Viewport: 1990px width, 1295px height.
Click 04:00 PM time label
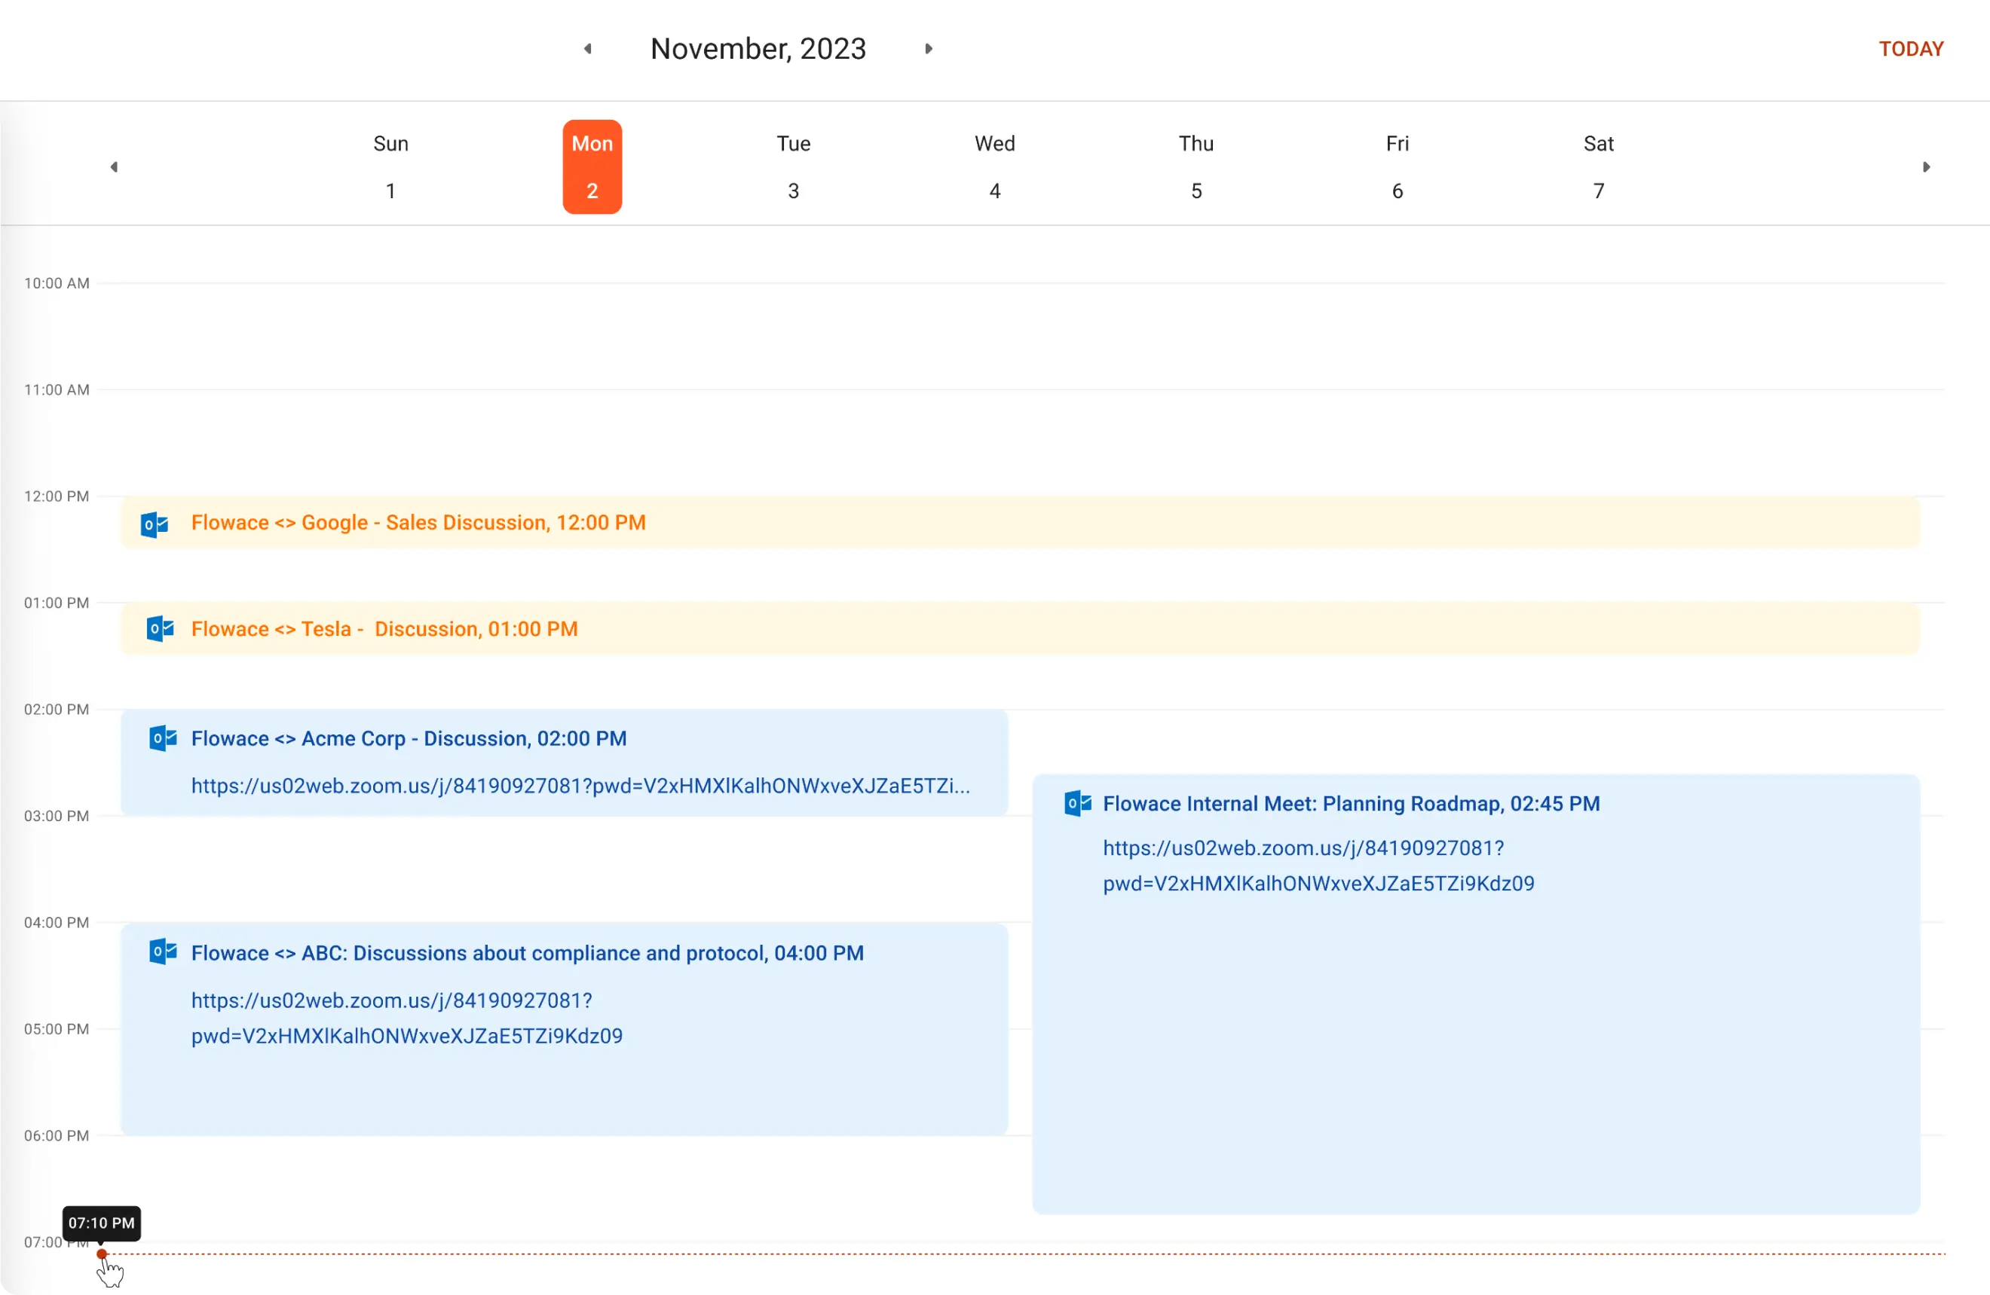(57, 922)
